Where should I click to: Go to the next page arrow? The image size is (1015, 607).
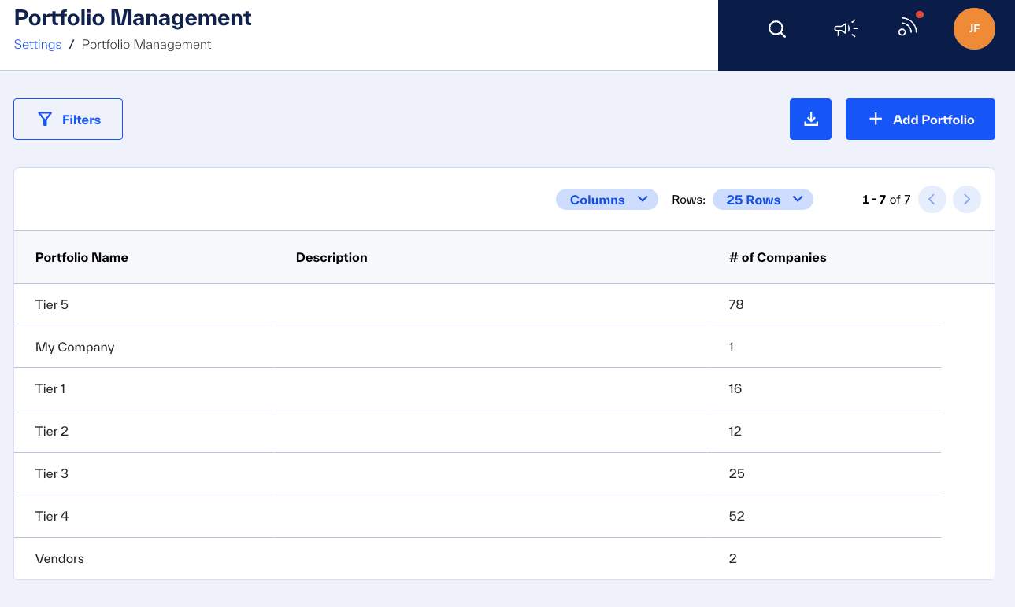[967, 200]
